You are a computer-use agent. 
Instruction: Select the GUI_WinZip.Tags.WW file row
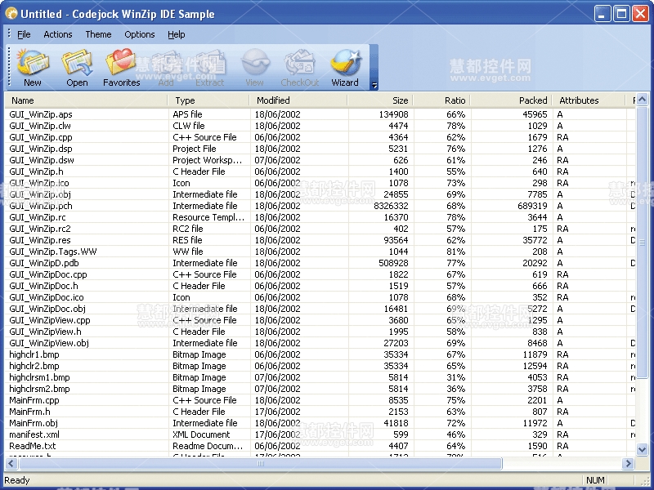coord(320,252)
